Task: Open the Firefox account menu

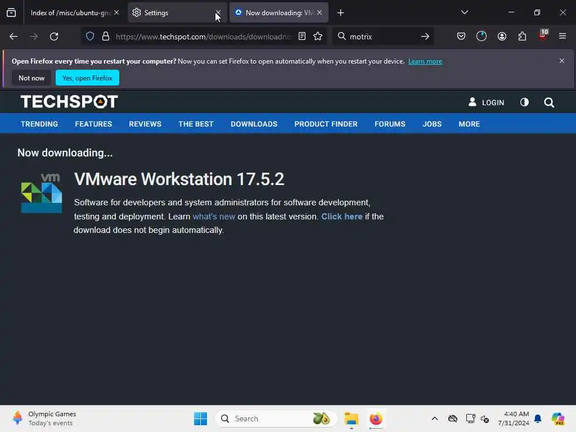Action: pyautogui.click(x=502, y=37)
